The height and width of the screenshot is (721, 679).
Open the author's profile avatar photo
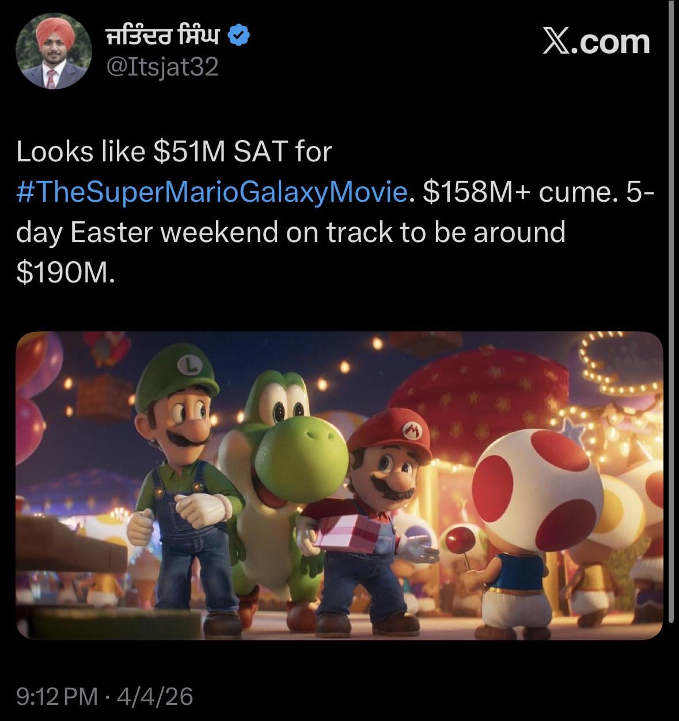click(x=54, y=53)
